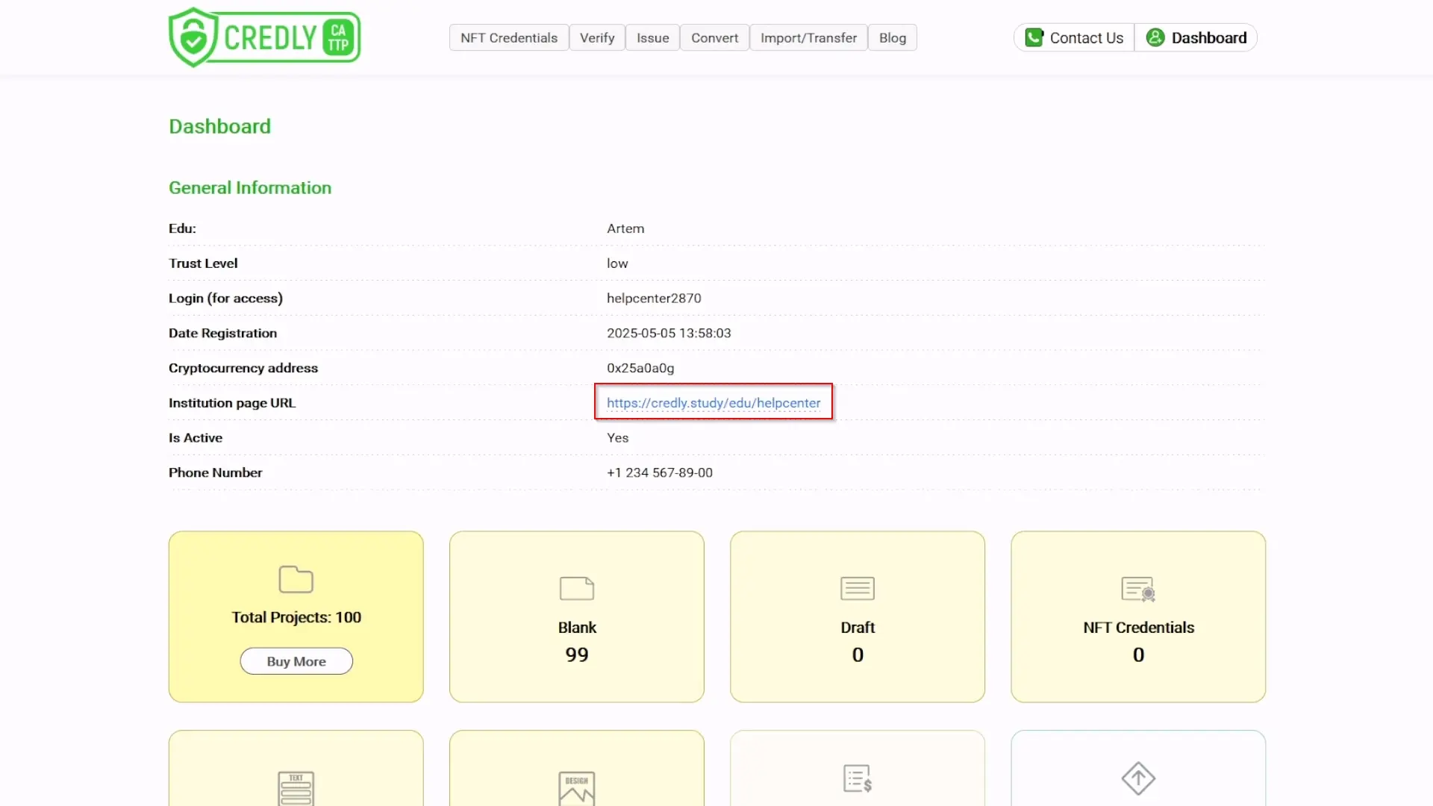This screenshot has width=1433, height=806.
Task: Click the DESIGN image icon card
Action: [x=577, y=769]
